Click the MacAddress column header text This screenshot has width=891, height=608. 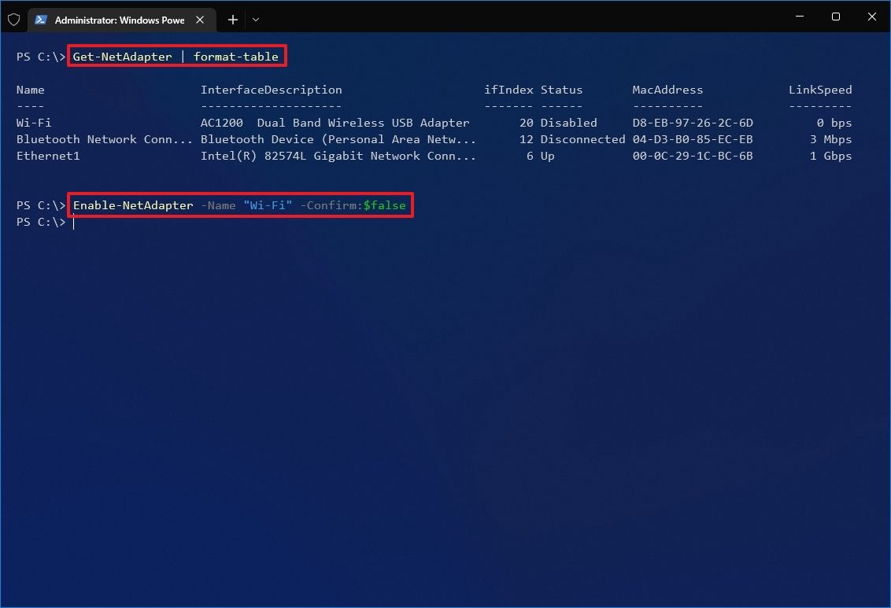[x=667, y=90]
